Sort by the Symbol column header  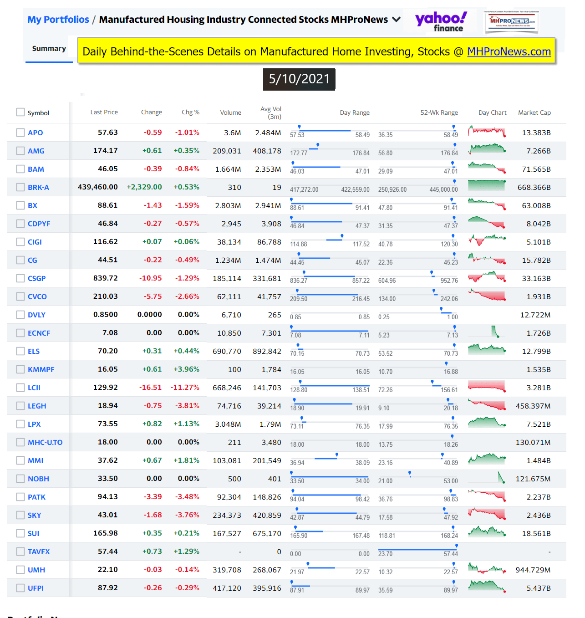[38, 113]
